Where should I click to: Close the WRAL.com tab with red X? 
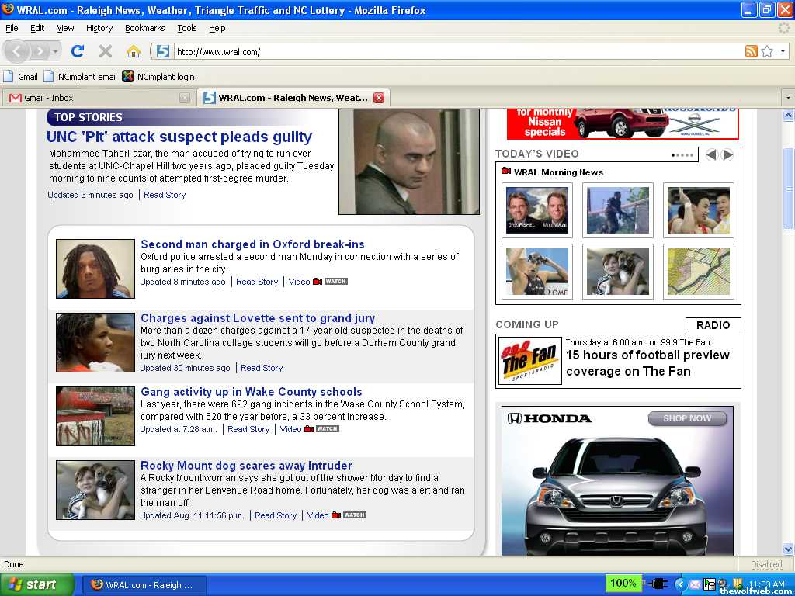379,98
